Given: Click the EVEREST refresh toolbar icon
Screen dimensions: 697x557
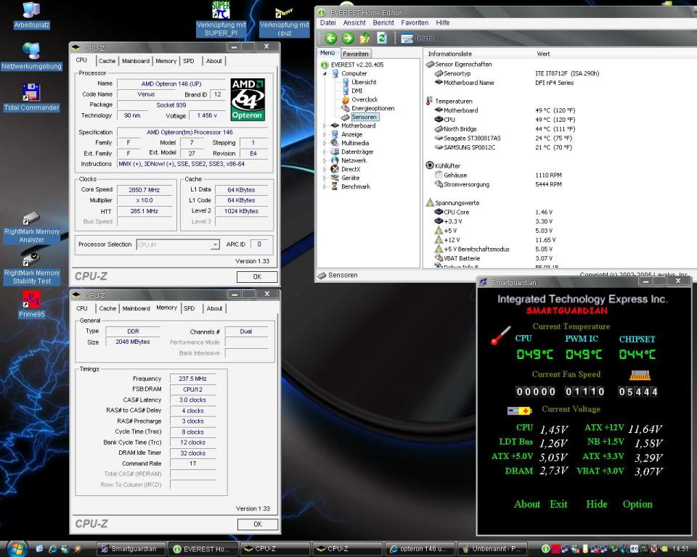Looking at the screenshot, I should click(382, 38).
